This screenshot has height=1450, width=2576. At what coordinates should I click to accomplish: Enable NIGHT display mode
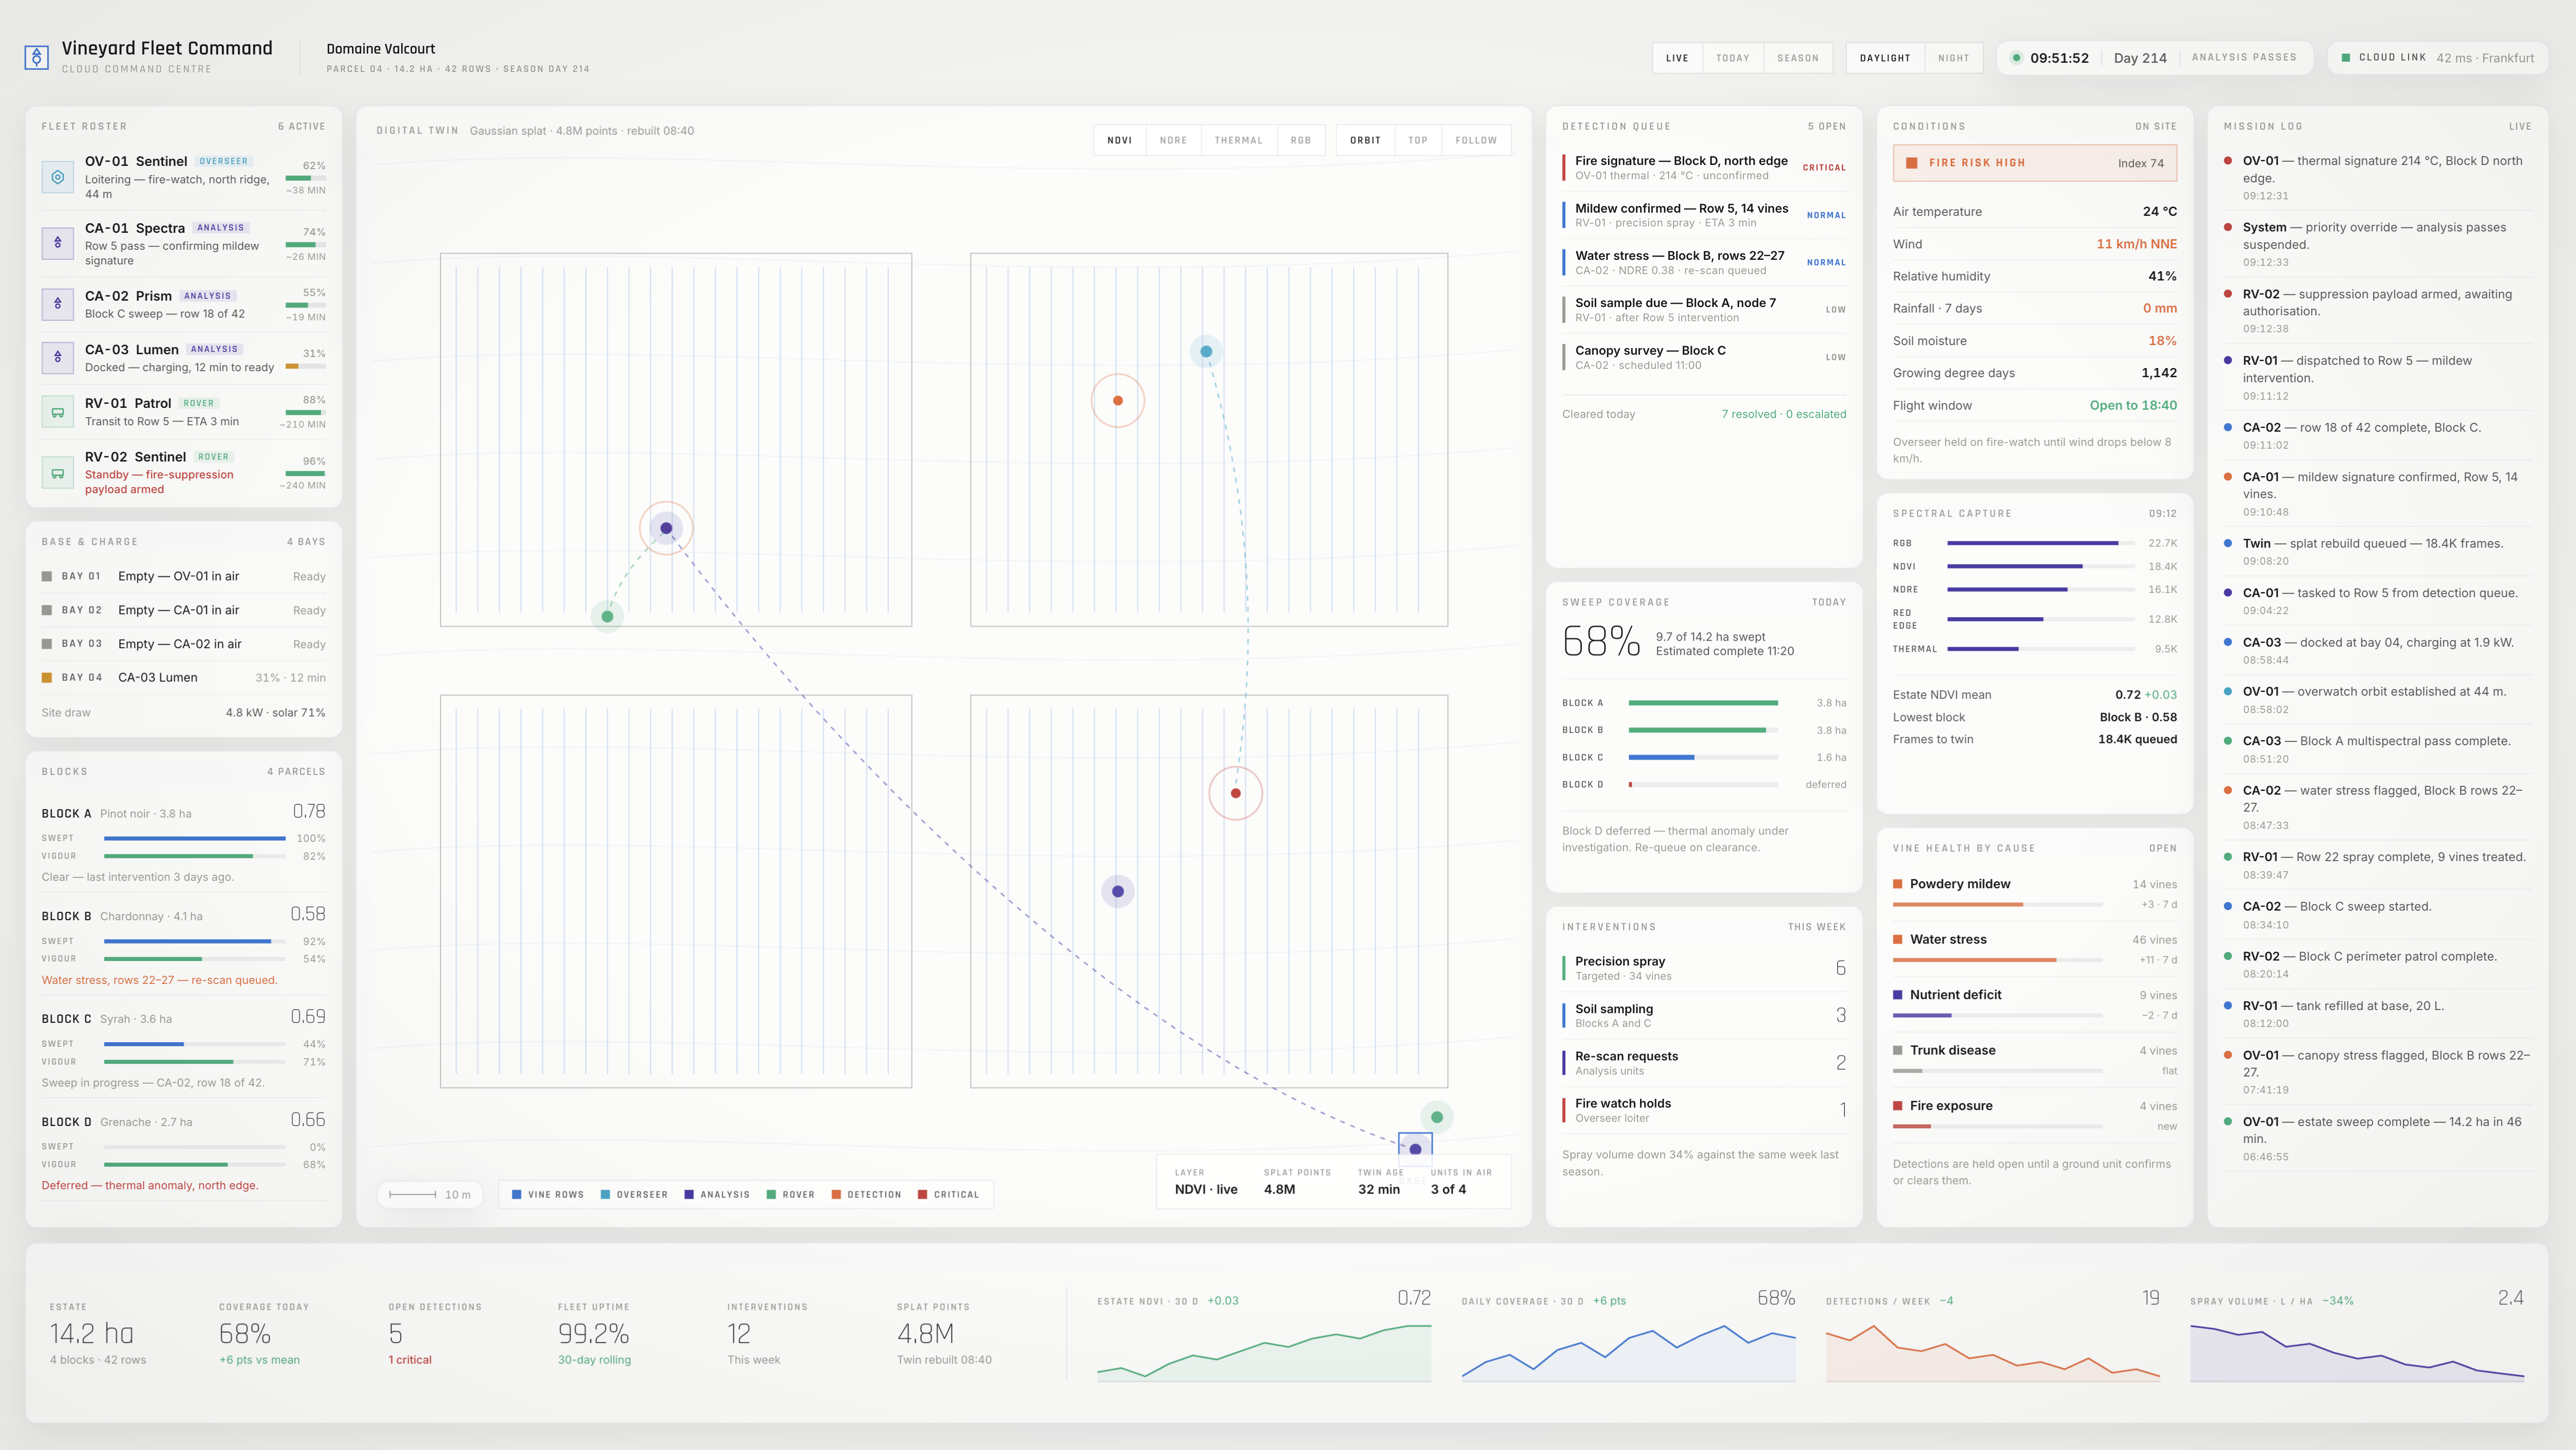(x=1954, y=58)
